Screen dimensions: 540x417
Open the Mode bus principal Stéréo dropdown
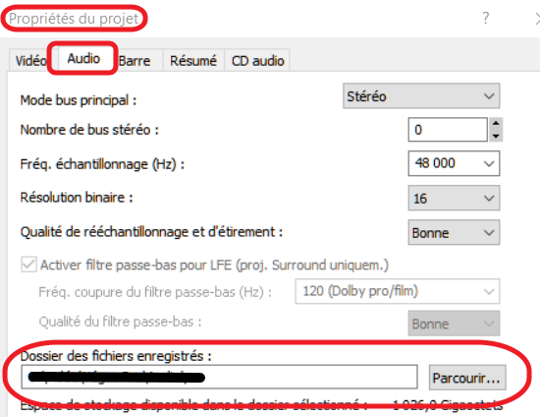pyautogui.click(x=421, y=95)
